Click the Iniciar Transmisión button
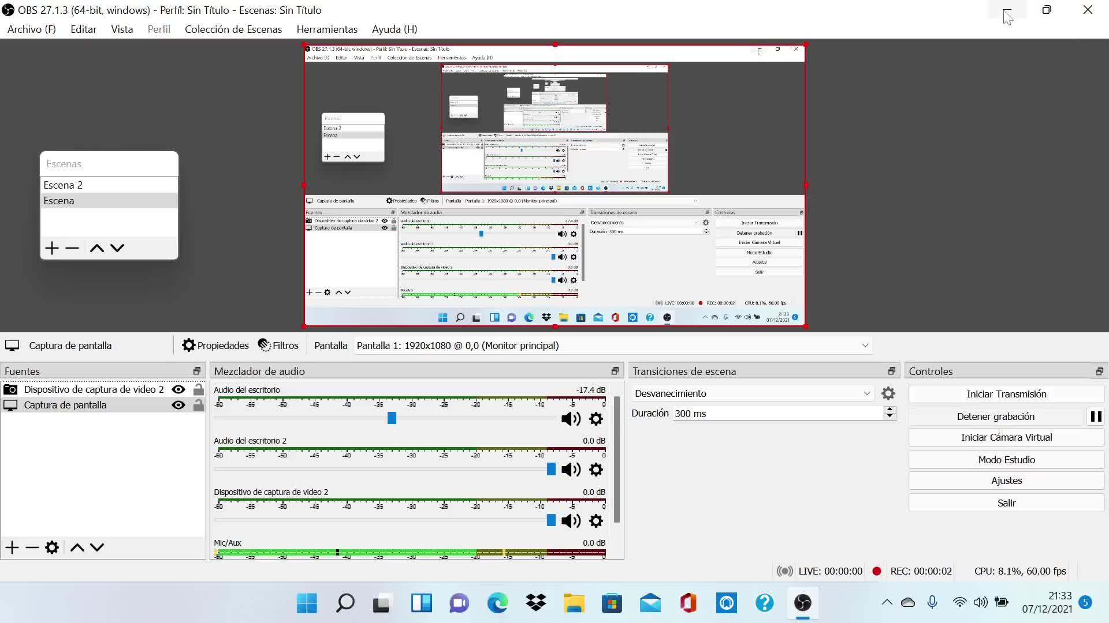The height and width of the screenshot is (623, 1109). coord(1006,394)
